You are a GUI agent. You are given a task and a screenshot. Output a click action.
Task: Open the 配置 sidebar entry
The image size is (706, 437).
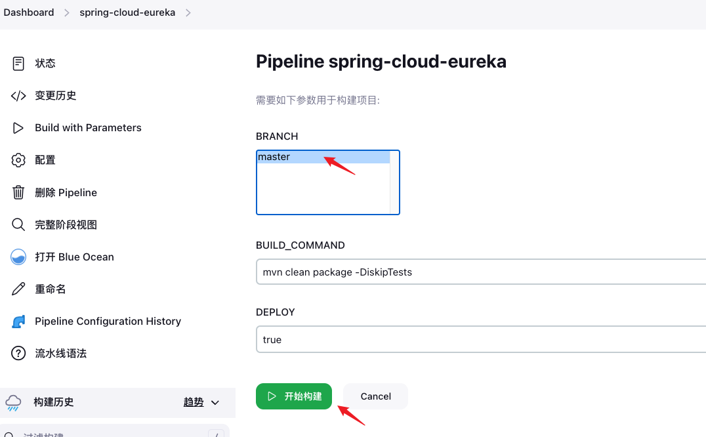(x=45, y=160)
